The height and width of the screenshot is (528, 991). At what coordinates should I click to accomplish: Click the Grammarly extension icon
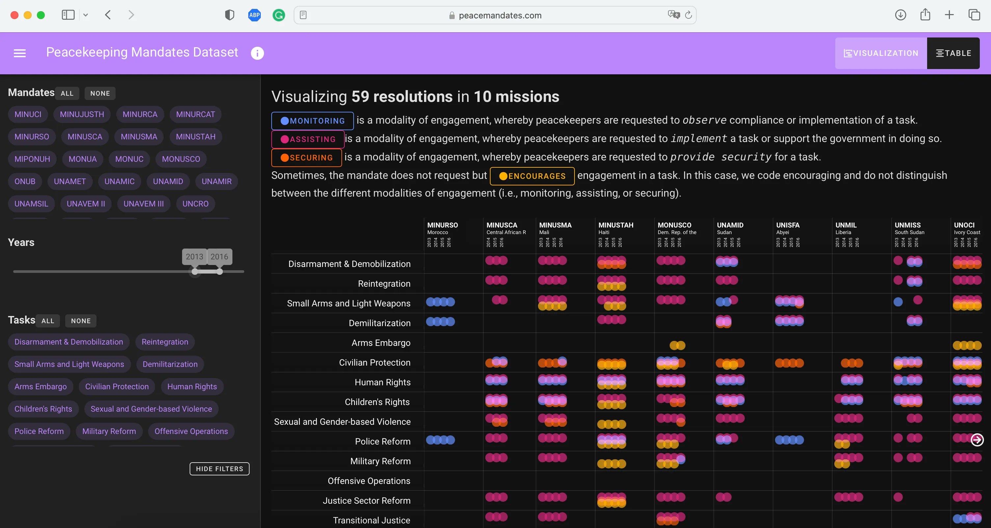(x=279, y=15)
